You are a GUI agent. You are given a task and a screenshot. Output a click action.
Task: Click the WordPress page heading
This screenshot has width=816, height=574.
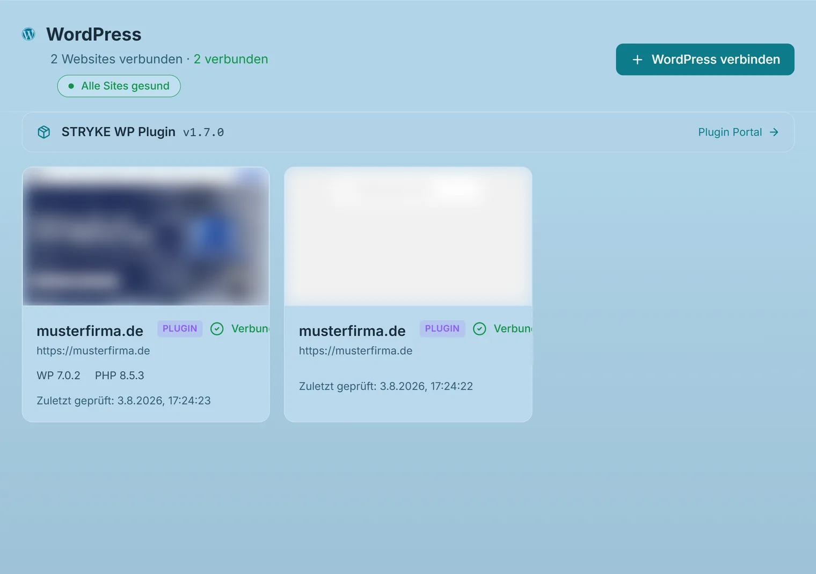pos(94,34)
